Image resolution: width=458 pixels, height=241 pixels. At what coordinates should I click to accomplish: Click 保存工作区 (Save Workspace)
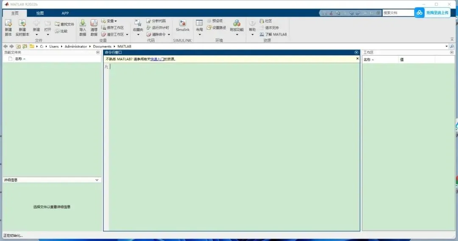click(x=112, y=28)
